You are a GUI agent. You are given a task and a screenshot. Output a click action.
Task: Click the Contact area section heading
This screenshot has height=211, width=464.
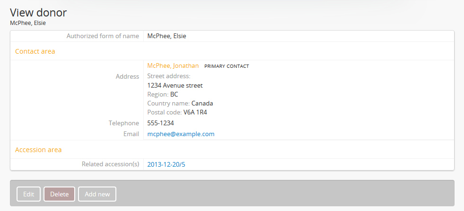tap(35, 51)
